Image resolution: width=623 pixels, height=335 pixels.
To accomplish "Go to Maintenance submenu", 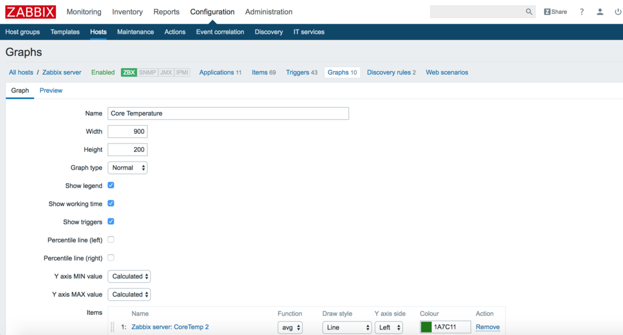I will pos(136,32).
